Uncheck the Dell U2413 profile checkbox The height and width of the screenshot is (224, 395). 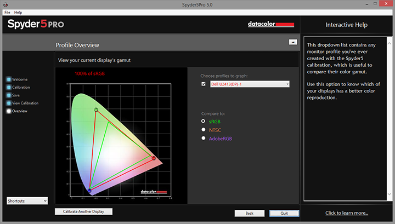click(x=204, y=84)
